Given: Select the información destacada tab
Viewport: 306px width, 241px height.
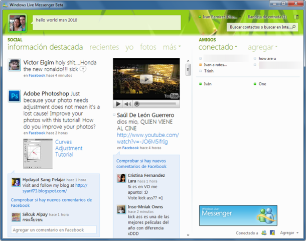Looking at the screenshot, I should pyautogui.click(x=45, y=47).
